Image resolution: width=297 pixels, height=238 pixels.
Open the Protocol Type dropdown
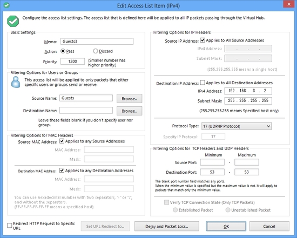pos(237,126)
